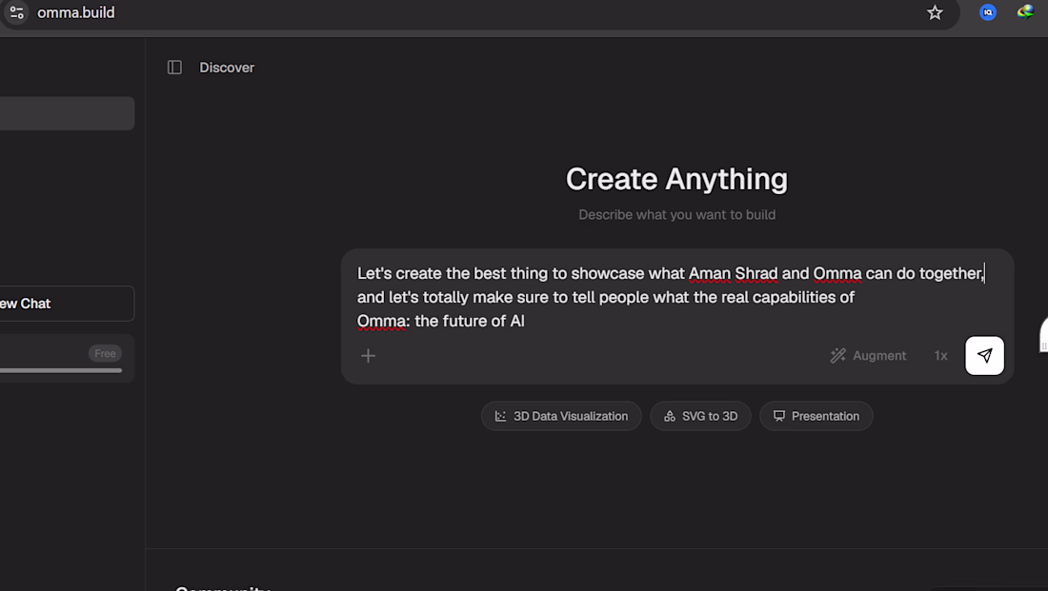1048x591 pixels.
Task: Open the blue IQ browser extension
Action: click(987, 12)
